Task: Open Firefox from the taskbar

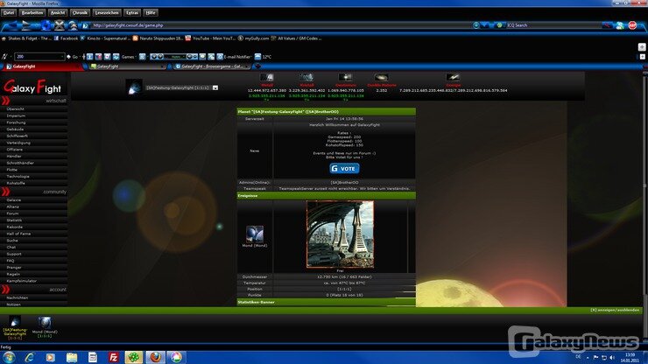Action: pos(155,357)
